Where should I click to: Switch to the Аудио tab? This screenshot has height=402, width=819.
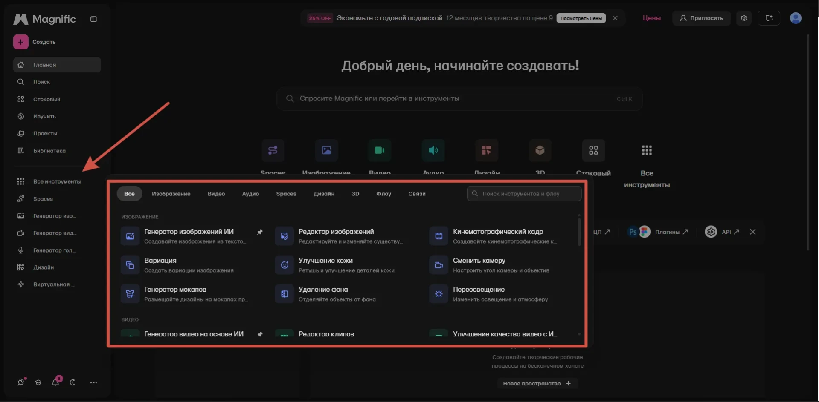pos(250,194)
